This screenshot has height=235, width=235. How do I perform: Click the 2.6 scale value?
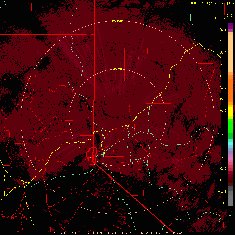[223, 134]
